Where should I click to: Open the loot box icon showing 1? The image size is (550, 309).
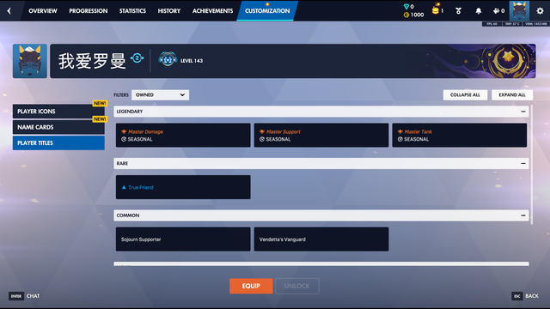pos(437,9)
